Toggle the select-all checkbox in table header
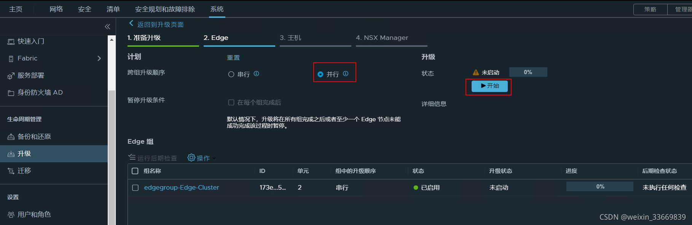 pos(135,171)
